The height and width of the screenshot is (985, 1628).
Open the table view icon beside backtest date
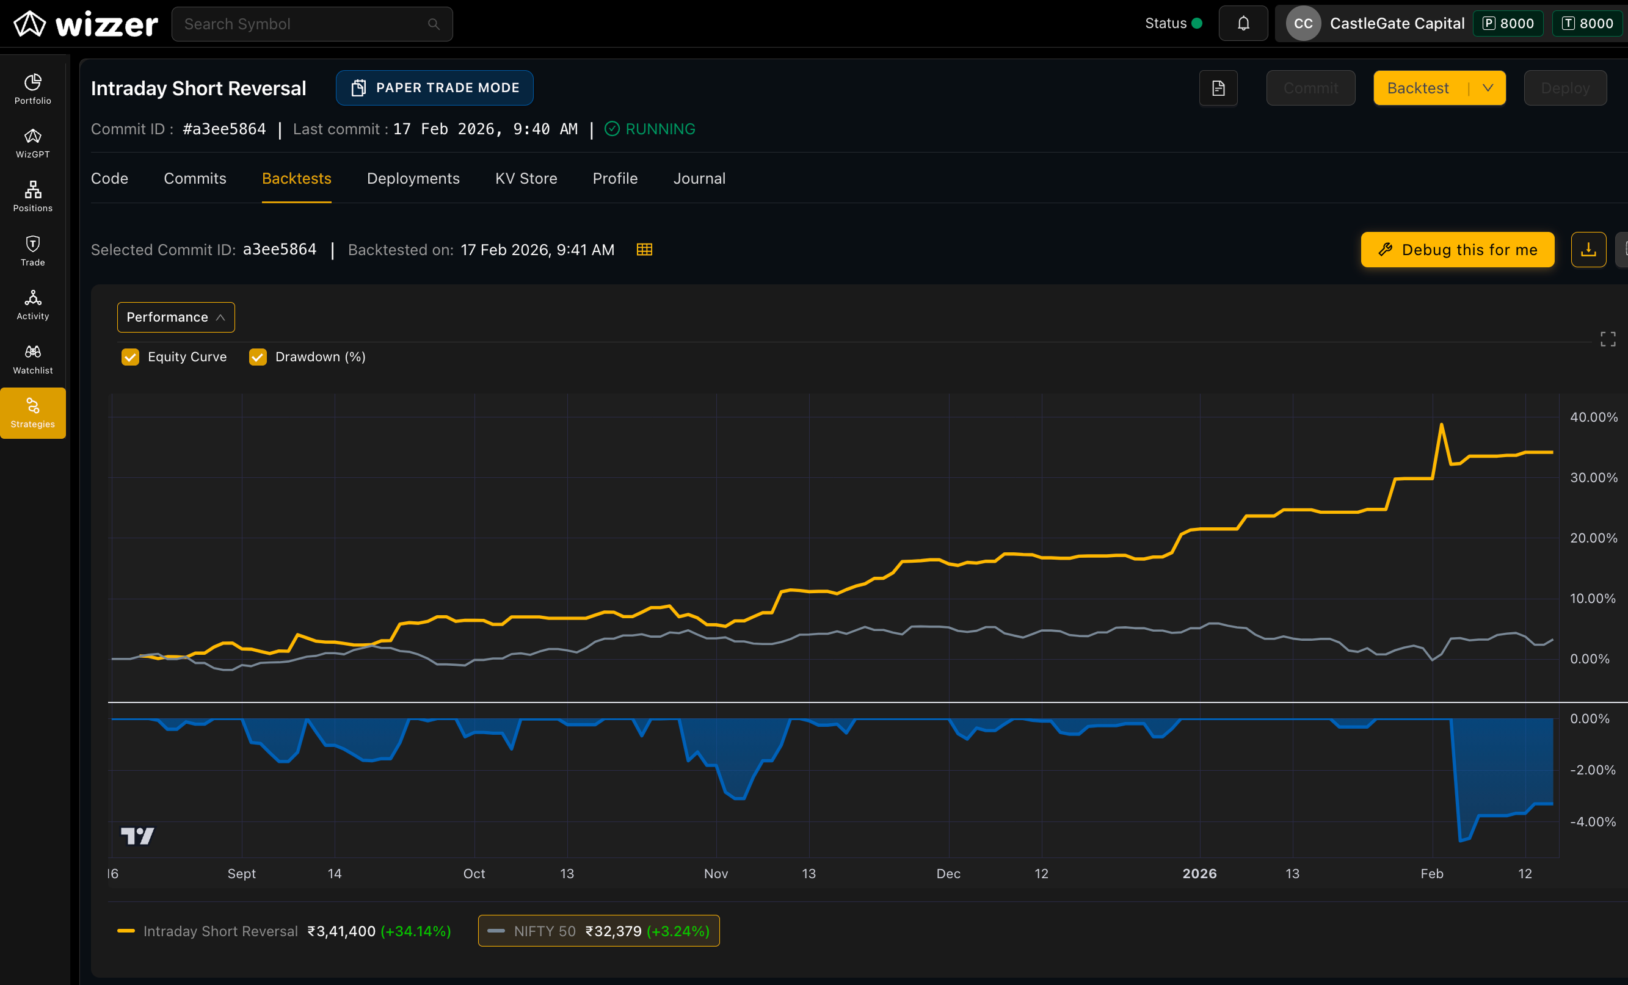[644, 250]
